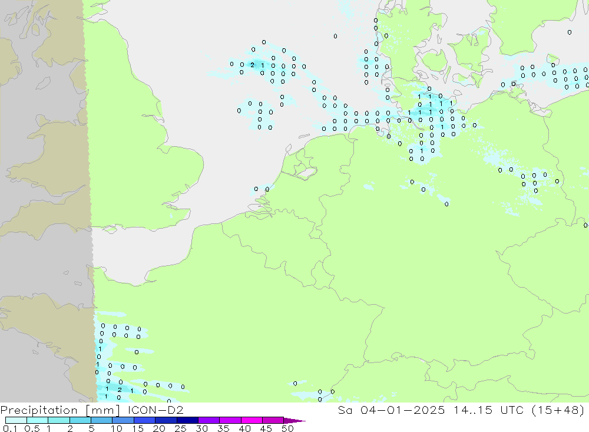Click the '45' legend scale label

(x=266, y=428)
